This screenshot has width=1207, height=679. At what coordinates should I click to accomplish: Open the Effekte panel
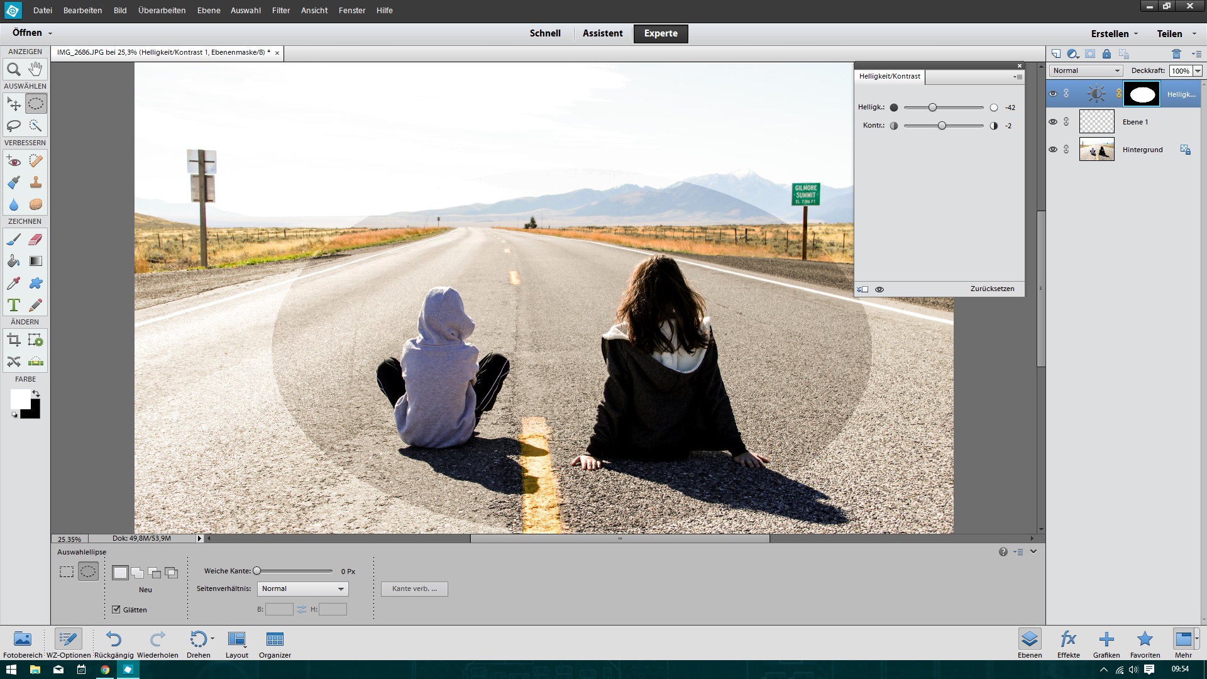1068,644
